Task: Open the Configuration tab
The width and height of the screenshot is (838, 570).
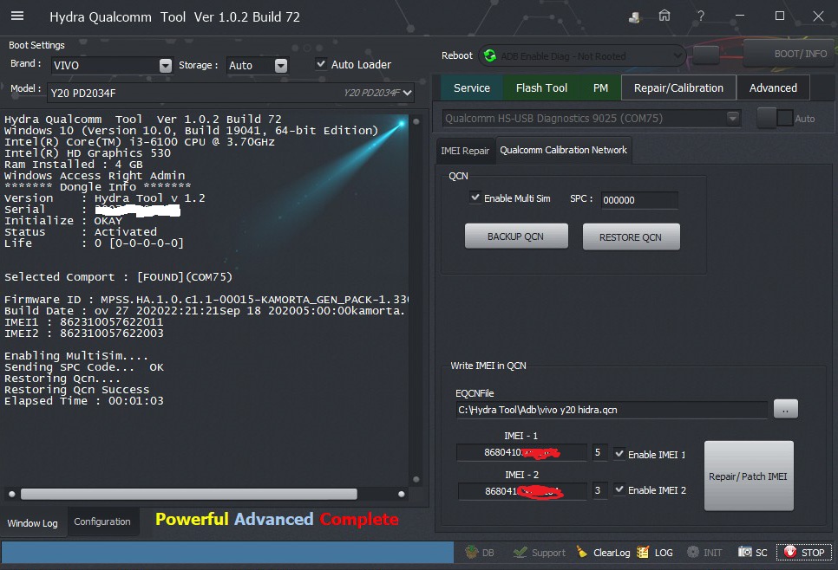Action: click(102, 521)
